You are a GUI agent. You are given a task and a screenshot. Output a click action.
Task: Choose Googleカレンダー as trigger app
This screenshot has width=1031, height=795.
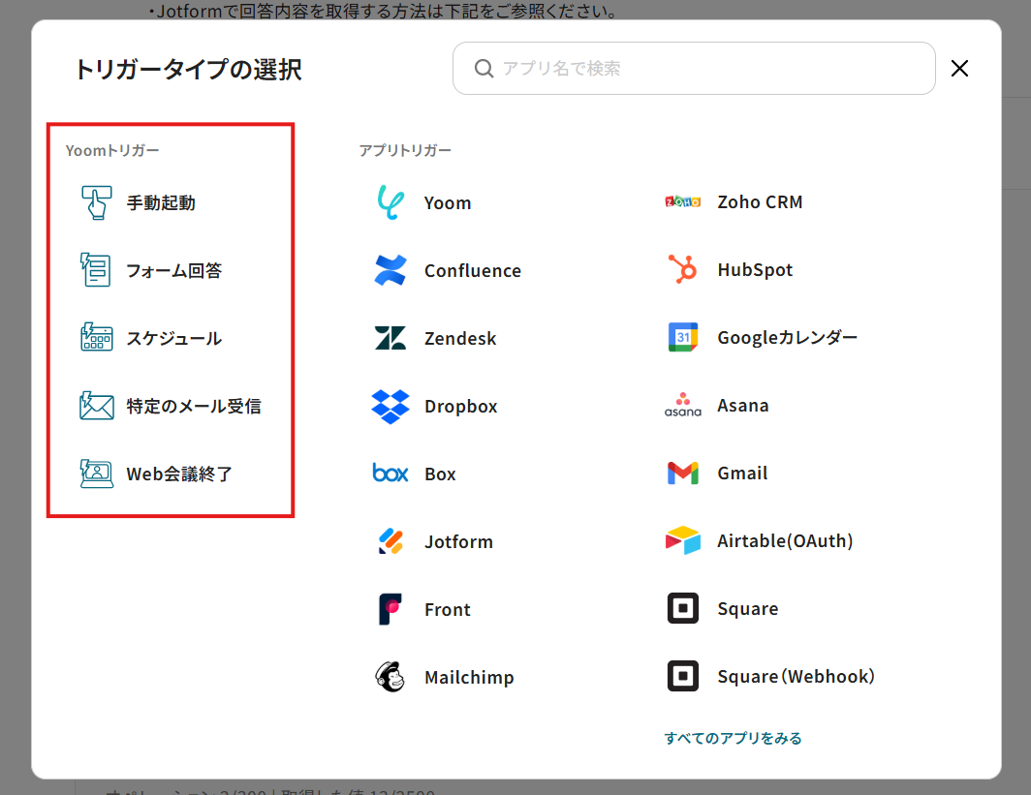tap(786, 338)
